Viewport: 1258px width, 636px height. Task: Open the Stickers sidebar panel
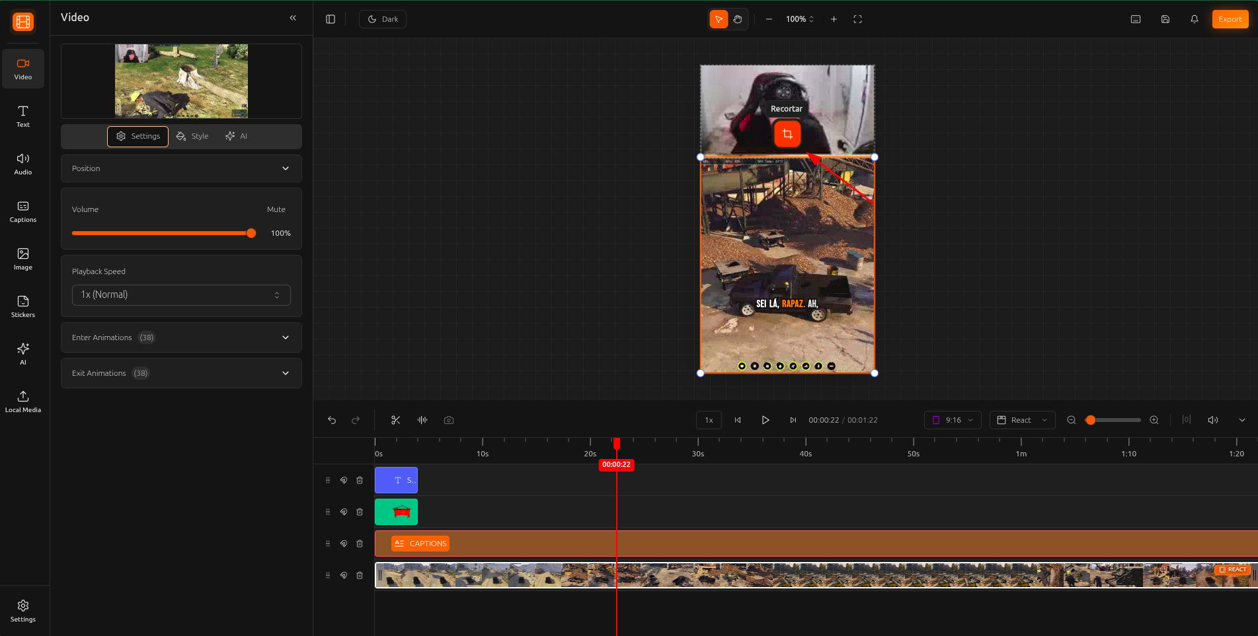click(23, 306)
